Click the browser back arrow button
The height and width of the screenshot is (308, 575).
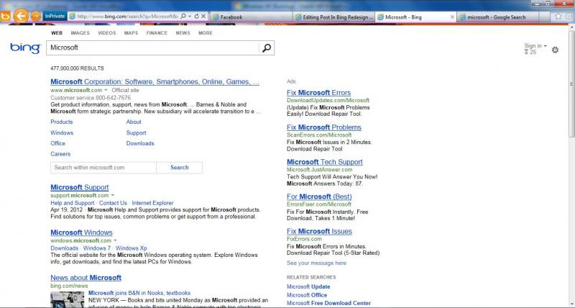pos(21,16)
